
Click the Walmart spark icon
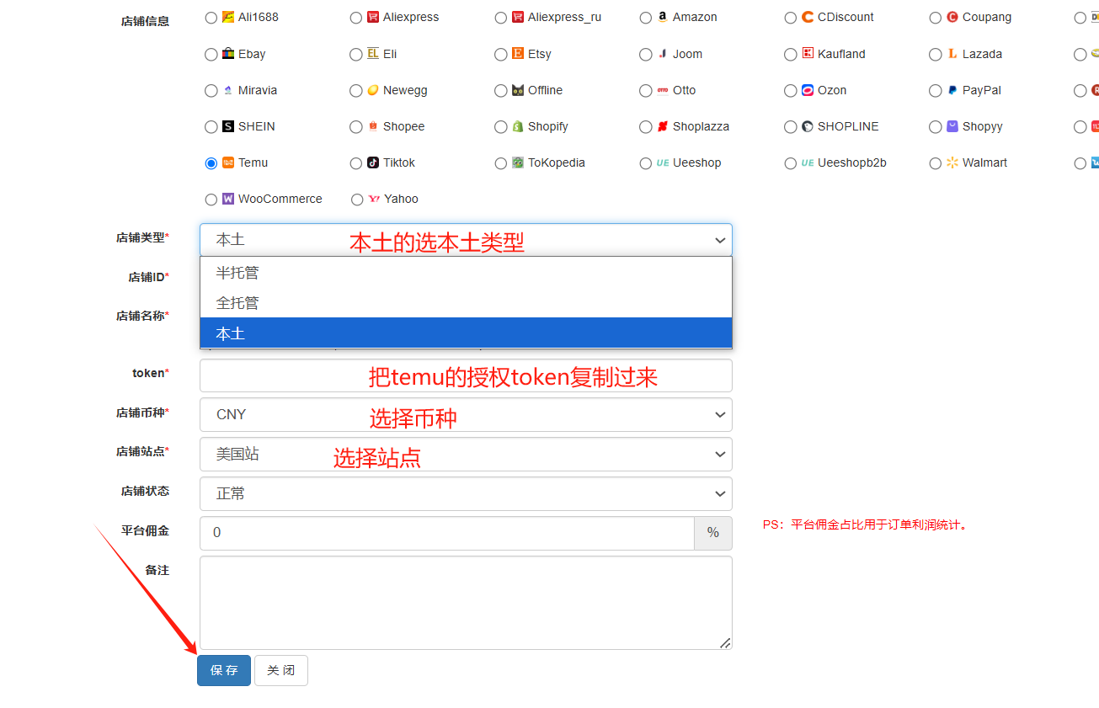(952, 162)
